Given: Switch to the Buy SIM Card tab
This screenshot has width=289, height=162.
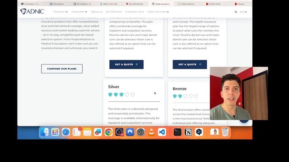Looking at the screenshot, I should tap(135, 4).
